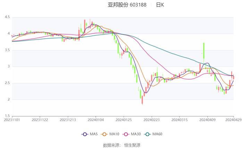This screenshot has width=243, height=148.
Task: Toggle the purple MA5 legend marker
Action: click(x=85, y=134)
